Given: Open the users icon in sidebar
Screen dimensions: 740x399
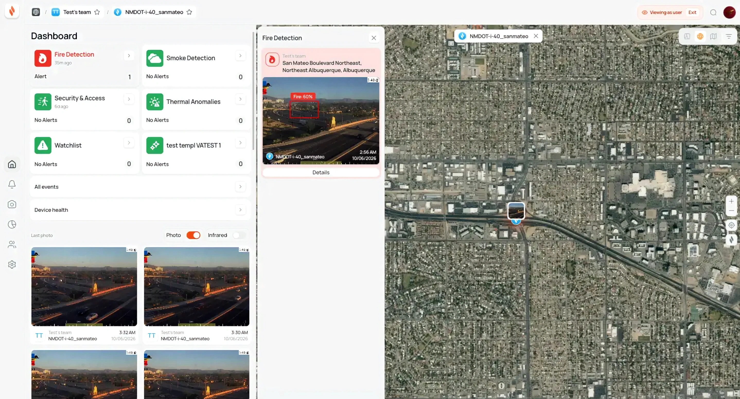Looking at the screenshot, I should (12, 244).
